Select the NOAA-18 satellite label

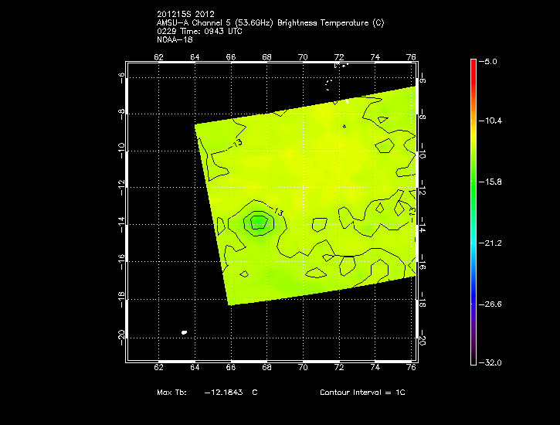pos(173,39)
